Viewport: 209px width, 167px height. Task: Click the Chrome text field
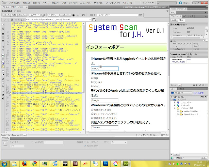pos(104,127)
